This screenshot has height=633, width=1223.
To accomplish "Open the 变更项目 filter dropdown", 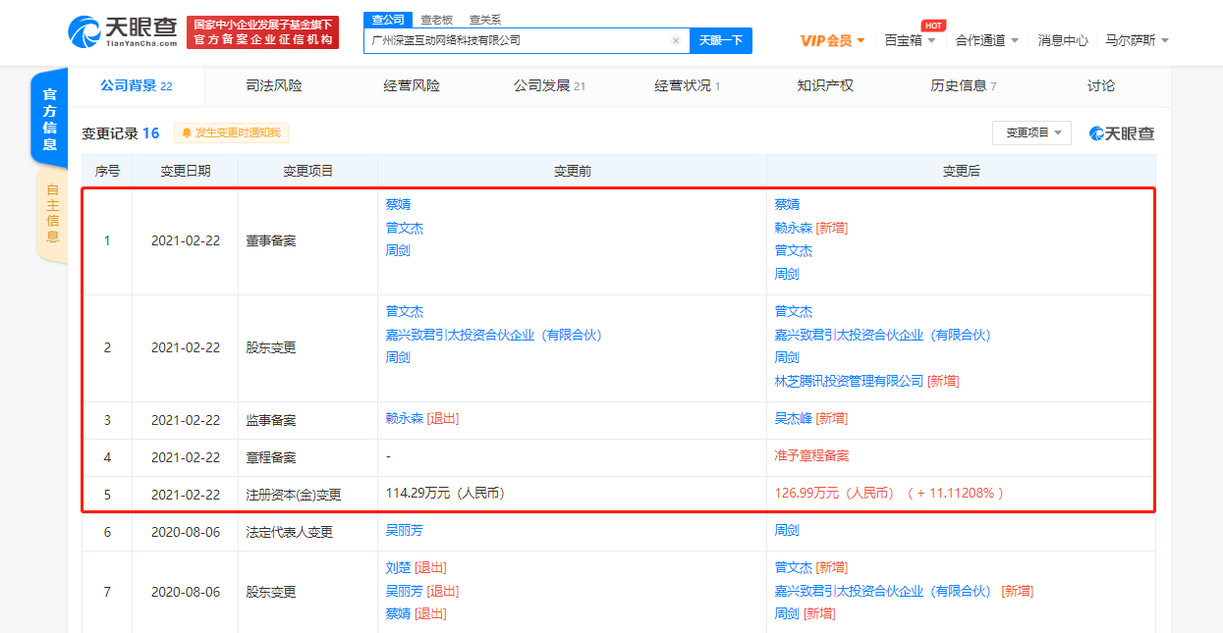I will point(1031,132).
